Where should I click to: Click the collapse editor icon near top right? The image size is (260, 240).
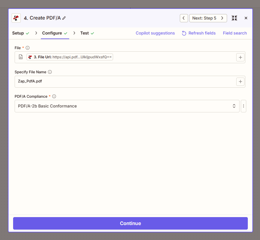pos(234,18)
